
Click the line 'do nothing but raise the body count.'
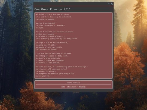[52, 56]
